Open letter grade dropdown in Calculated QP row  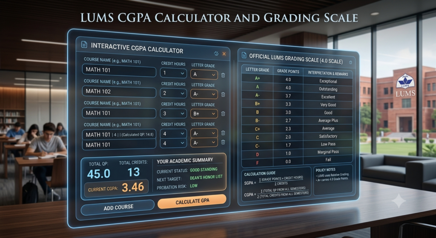[x=204, y=133]
